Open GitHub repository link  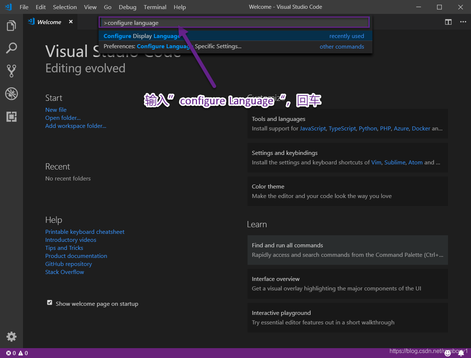(69, 264)
